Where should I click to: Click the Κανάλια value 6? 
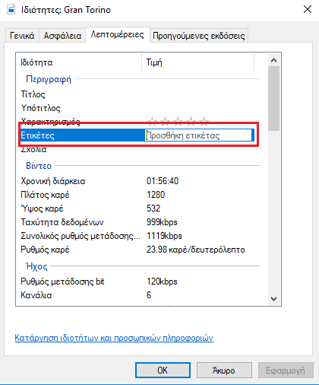point(149,295)
